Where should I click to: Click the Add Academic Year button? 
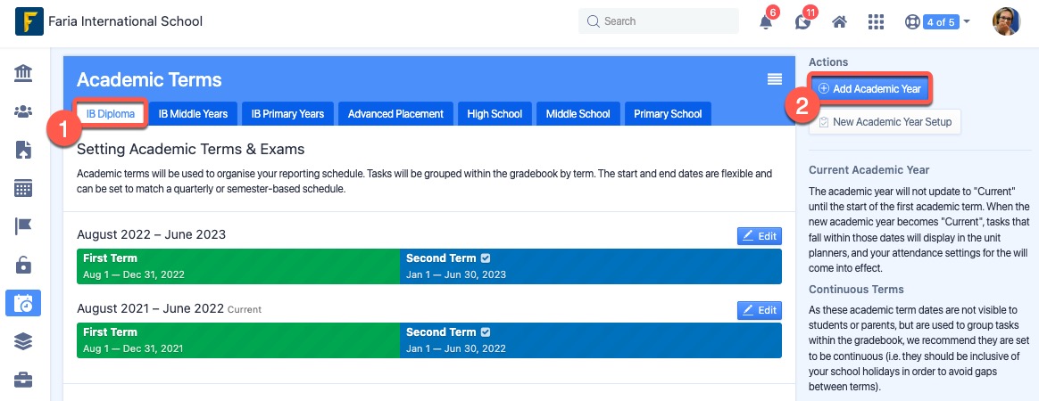(x=870, y=89)
